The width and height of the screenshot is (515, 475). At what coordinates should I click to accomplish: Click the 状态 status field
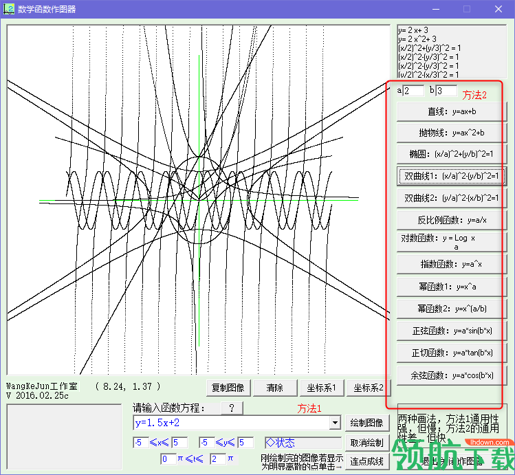(303, 443)
